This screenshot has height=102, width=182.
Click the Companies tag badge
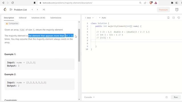[x=12, y=24]
